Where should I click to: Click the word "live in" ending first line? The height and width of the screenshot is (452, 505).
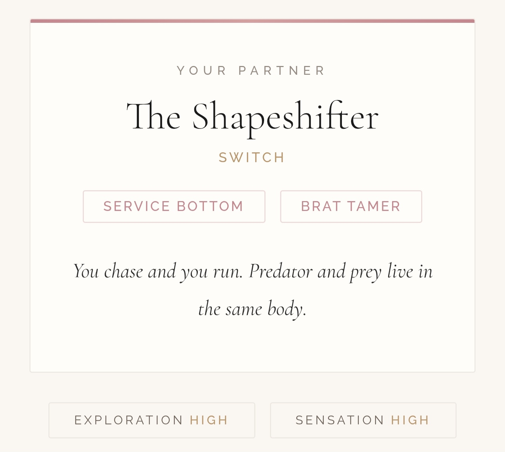click(x=410, y=271)
